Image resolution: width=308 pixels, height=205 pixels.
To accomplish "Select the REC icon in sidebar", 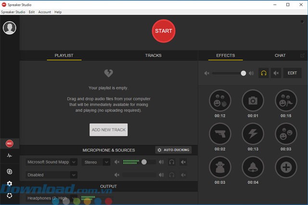I will [x=10, y=144].
